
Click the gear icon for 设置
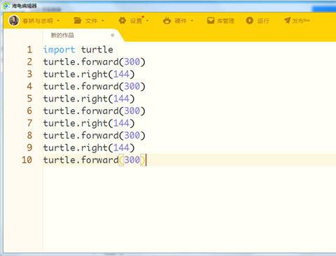click(x=122, y=20)
